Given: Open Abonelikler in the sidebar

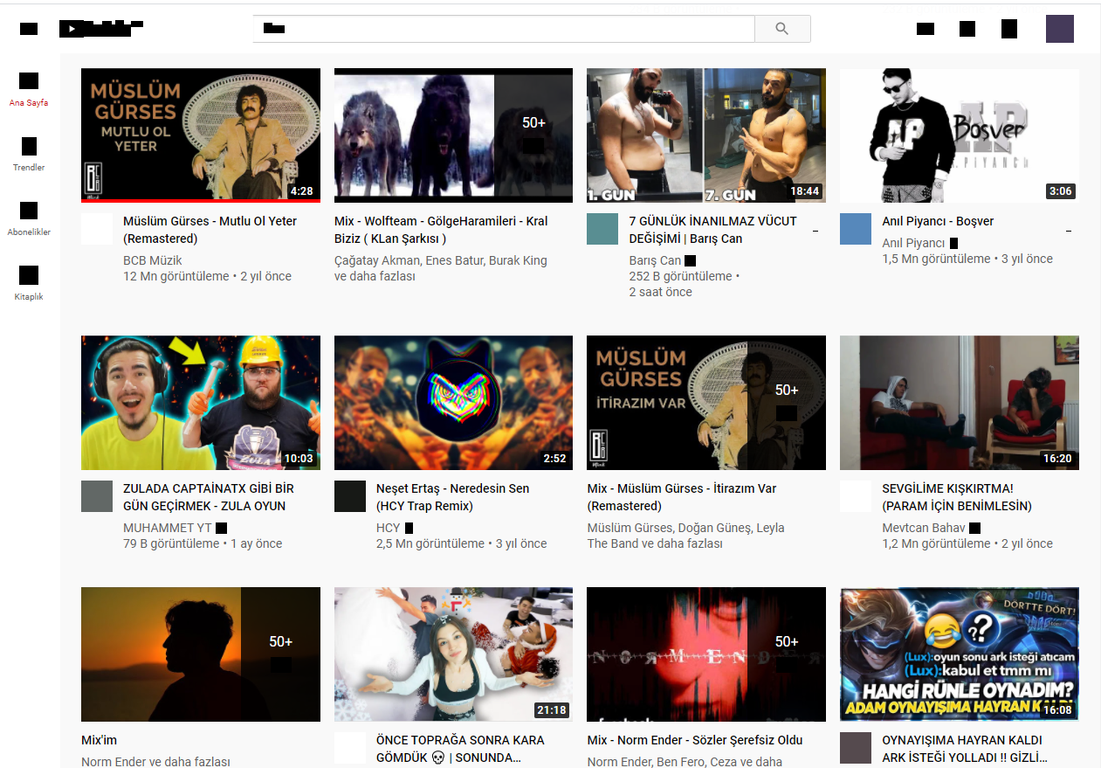Looking at the screenshot, I should pyautogui.click(x=29, y=219).
